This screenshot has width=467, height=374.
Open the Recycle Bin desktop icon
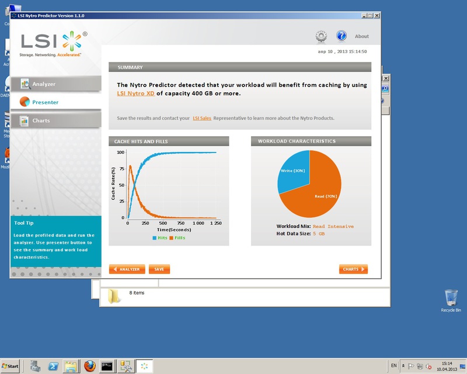(451, 300)
